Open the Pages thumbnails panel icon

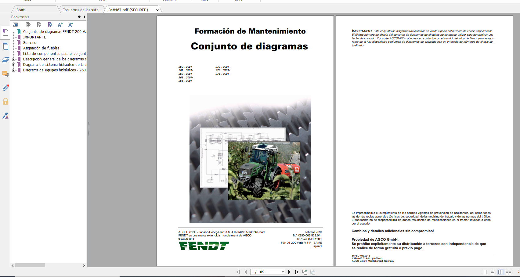pyautogui.click(x=5, y=47)
